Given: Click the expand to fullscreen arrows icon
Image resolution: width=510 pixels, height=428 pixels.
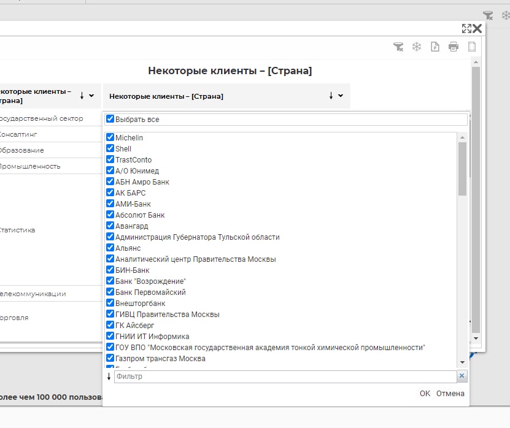Looking at the screenshot, I should click(x=467, y=29).
